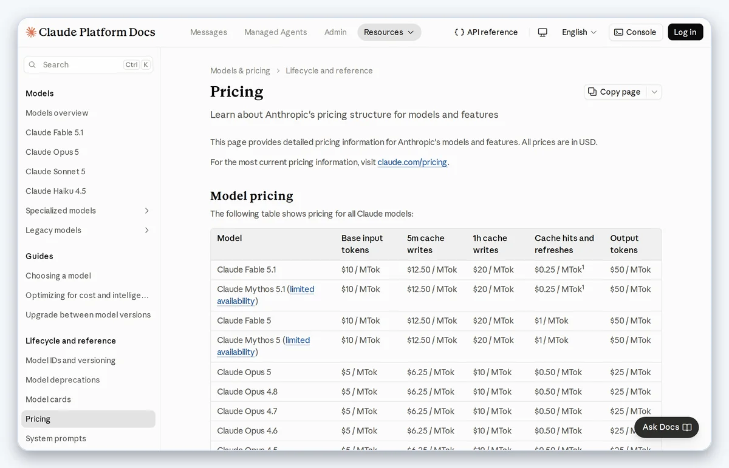This screenshot has height=468, width=729.
Task: Click the Models & pricing breadcrumb
Action: pos(240,70)
